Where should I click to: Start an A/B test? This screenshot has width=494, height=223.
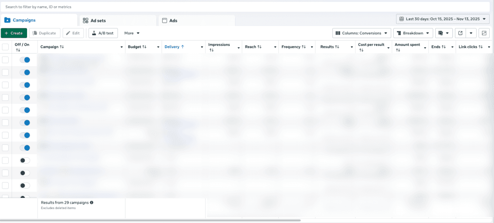(x=103, y=33)
